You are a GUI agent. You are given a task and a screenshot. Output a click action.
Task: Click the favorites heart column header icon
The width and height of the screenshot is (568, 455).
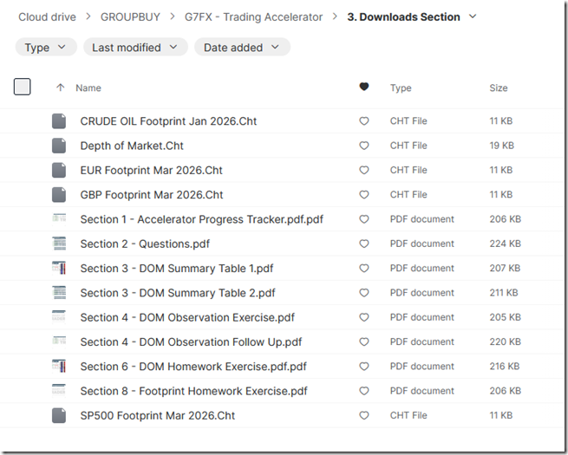[x=363, y=88]
